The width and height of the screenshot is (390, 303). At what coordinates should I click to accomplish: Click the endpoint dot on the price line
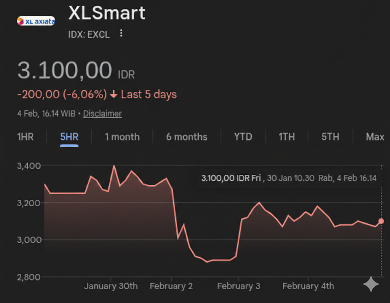click(x=381, y=221)
